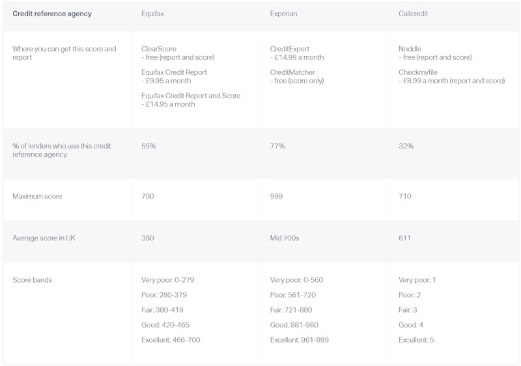Click ClearScore free report text

178,53
